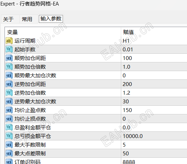Select the 总盈利金额平仓 variable name
This screenshot has width=187, height=164.
tap(33, 128)
